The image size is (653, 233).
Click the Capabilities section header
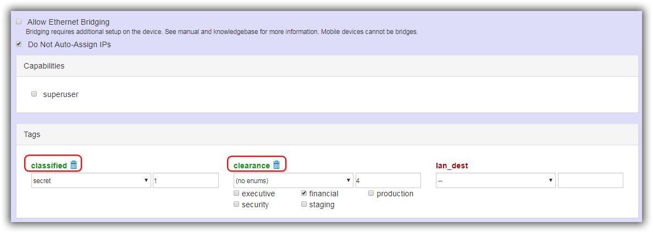point(44,66)
